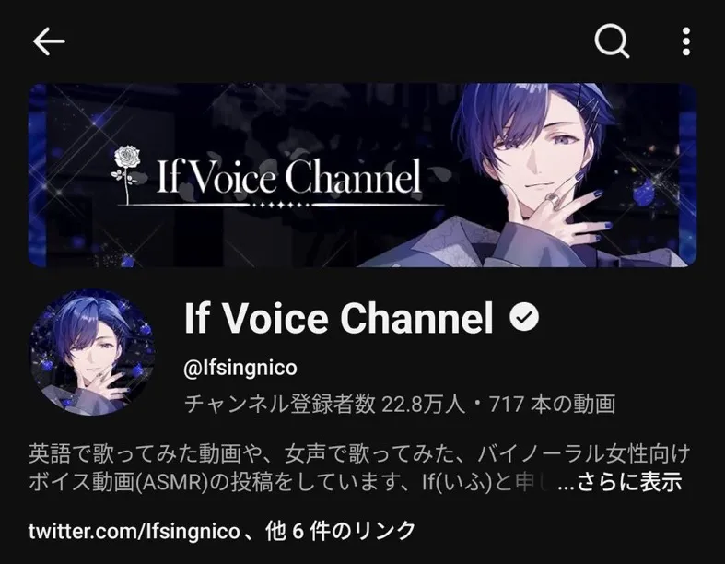Click the ring on character's hand

555,200
